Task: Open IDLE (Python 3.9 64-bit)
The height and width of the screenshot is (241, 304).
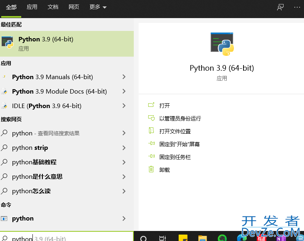Action: pyautogui.click(x=46, y=106)
